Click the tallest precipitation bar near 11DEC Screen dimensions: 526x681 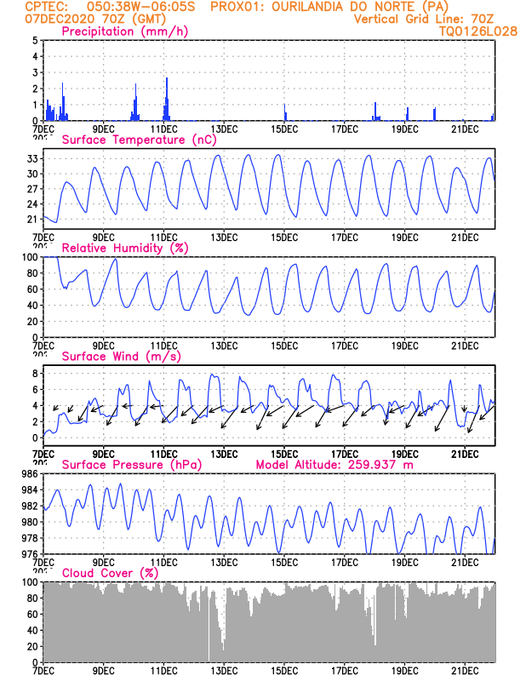click(167, 99)
